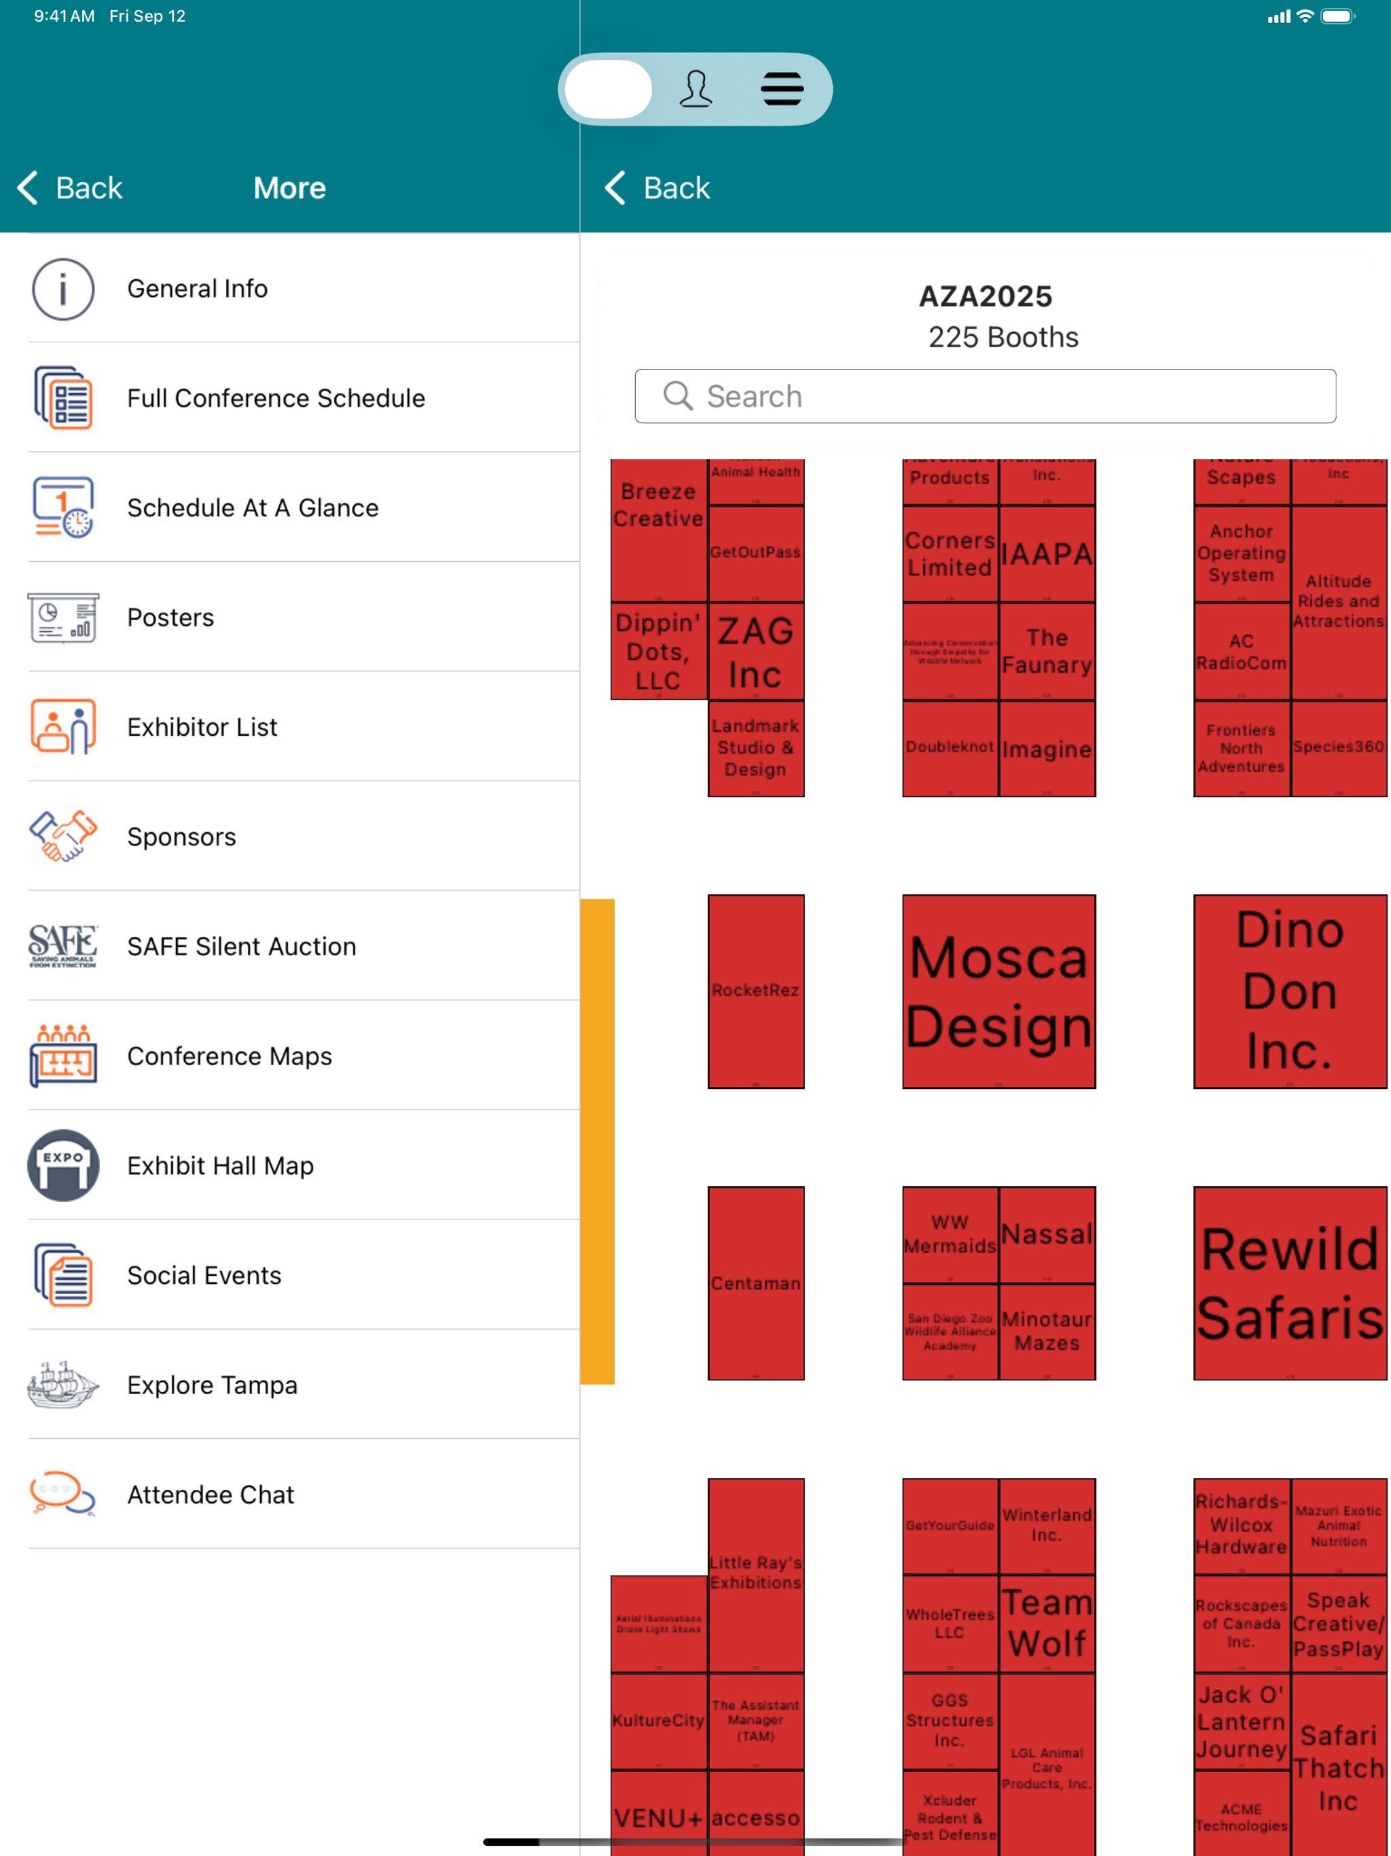
Task: Tap the Exhibitor List booth icon
Action: coord(63,728)
